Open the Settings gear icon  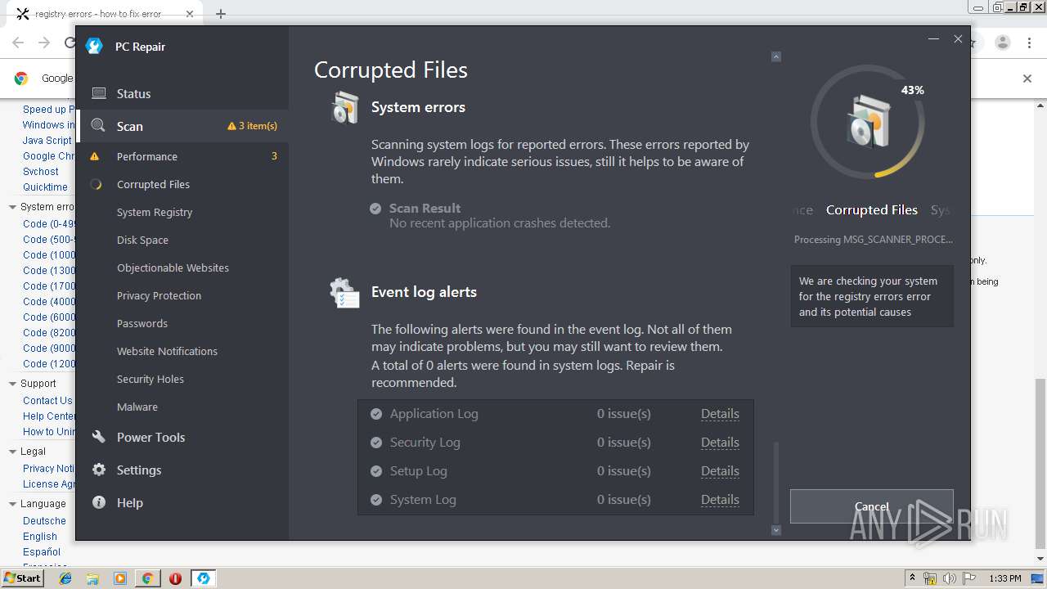99,470
